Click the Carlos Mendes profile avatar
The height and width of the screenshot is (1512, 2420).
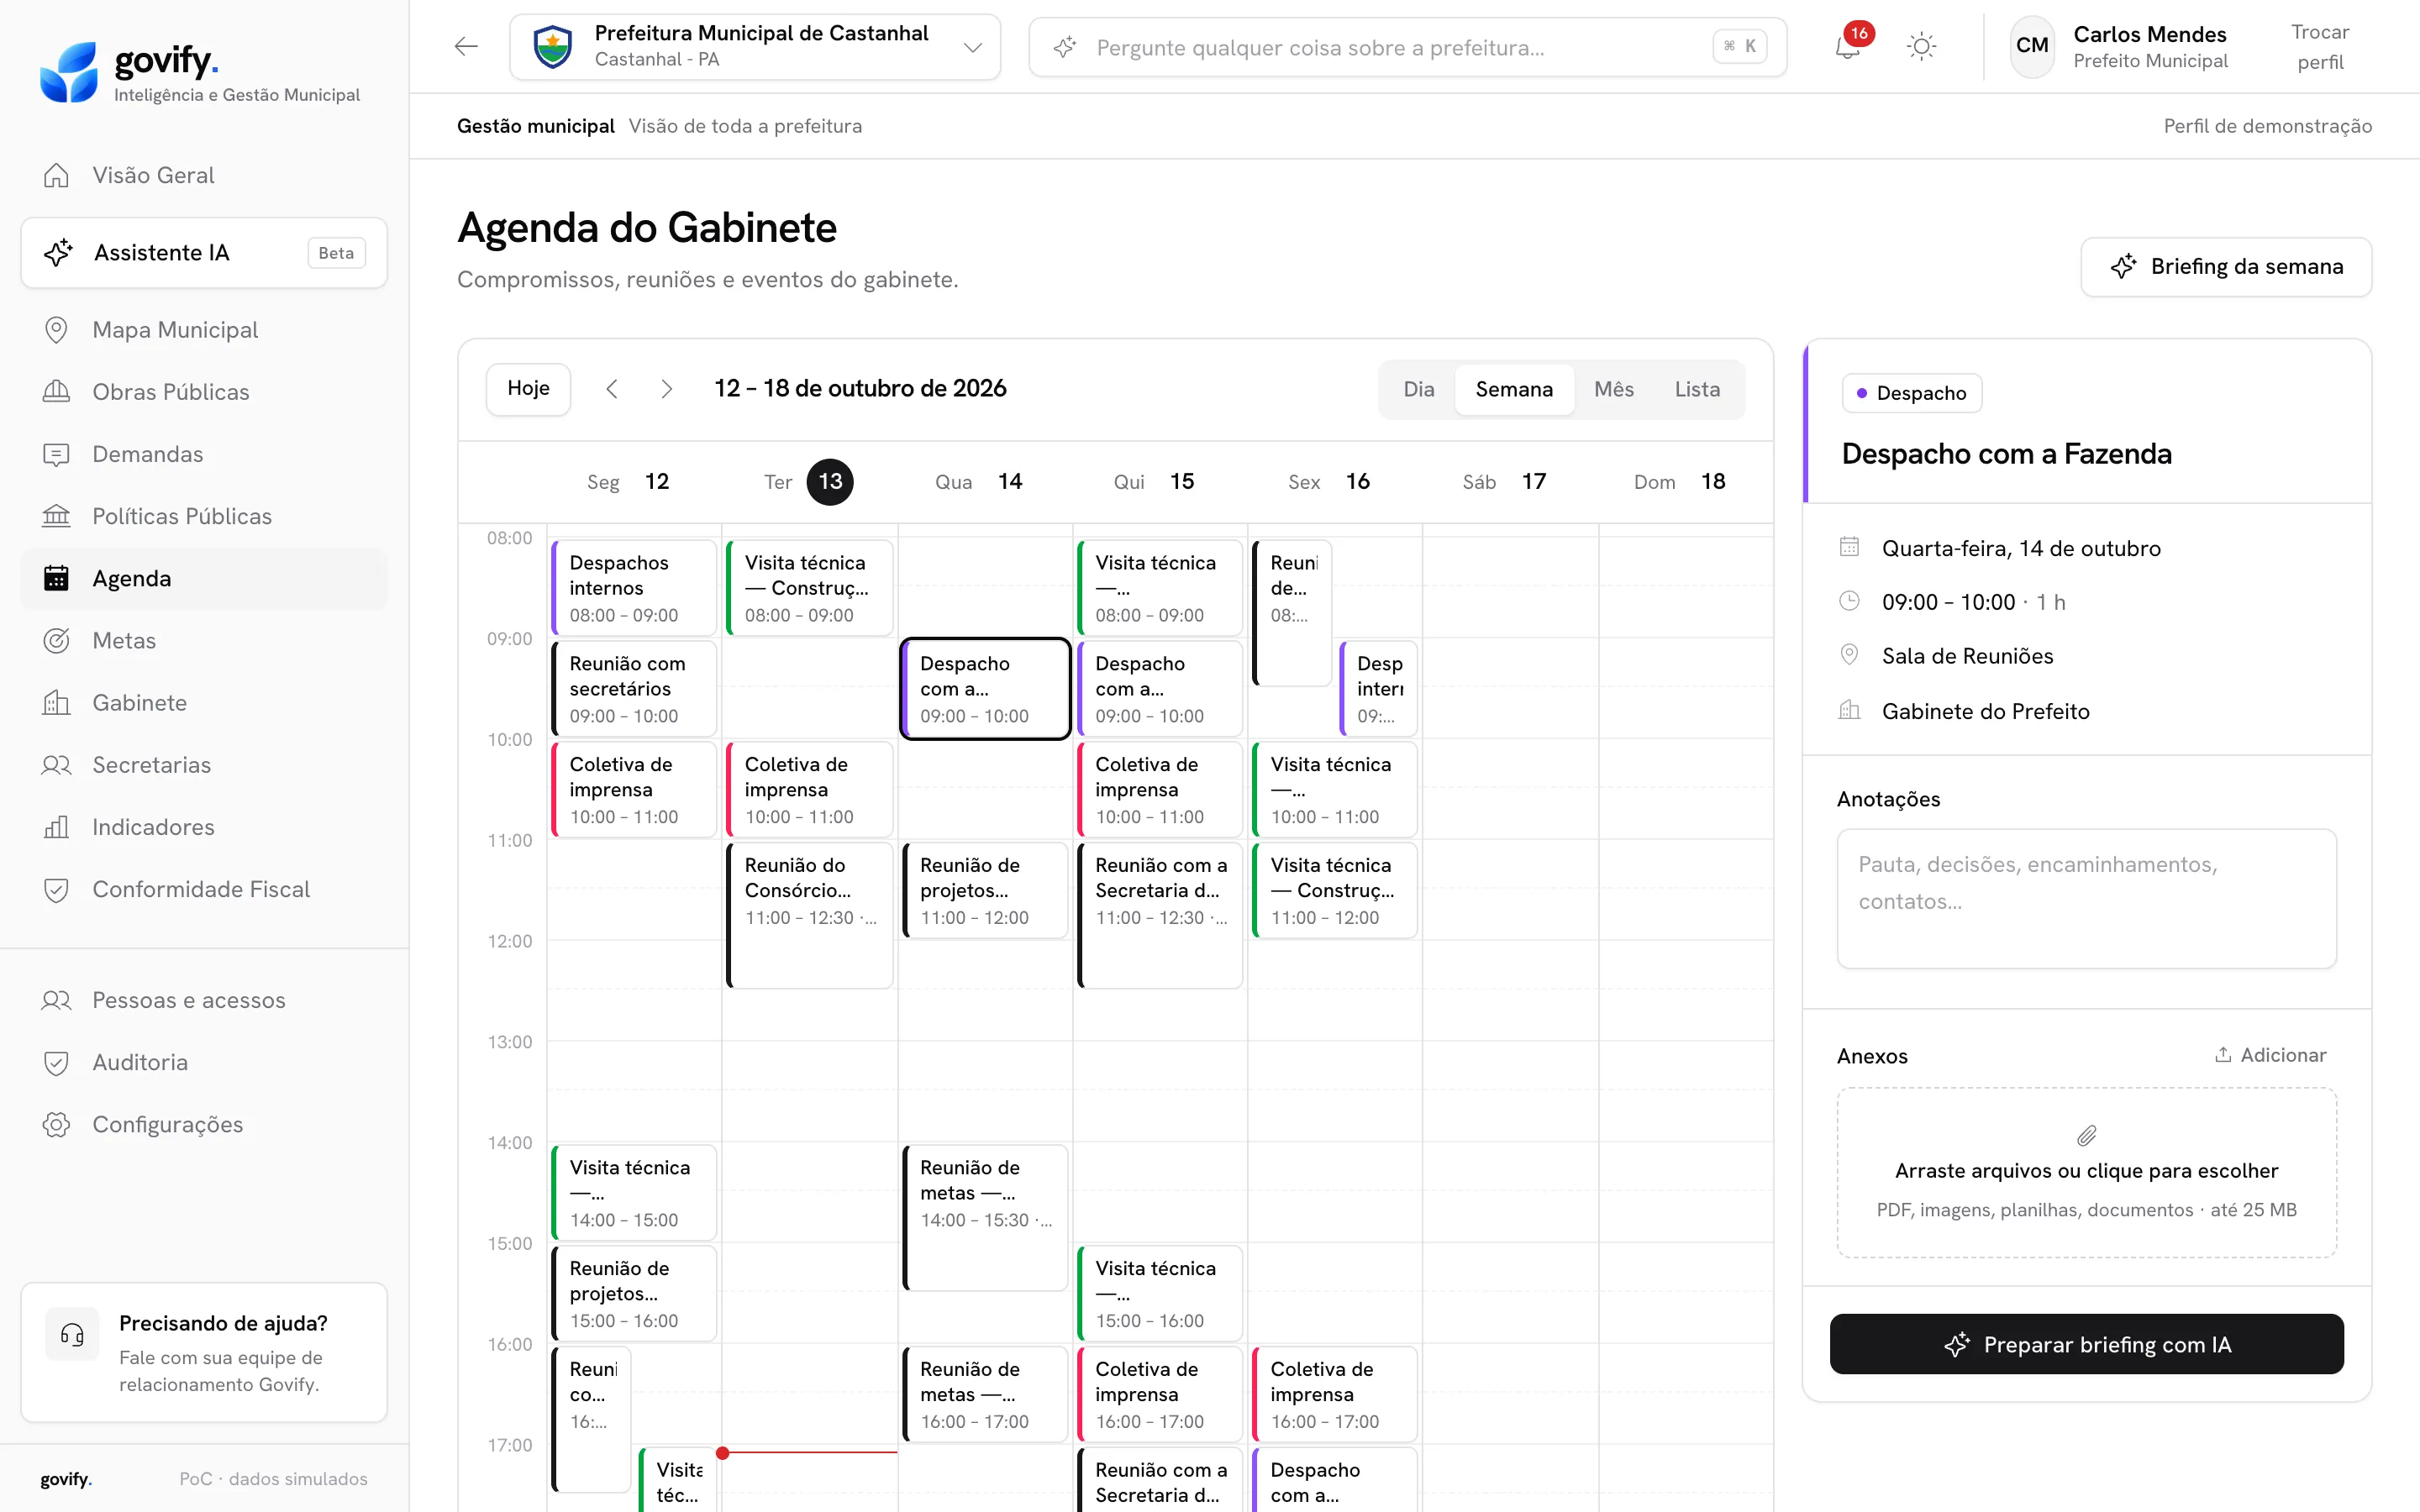click(2032, 46)
